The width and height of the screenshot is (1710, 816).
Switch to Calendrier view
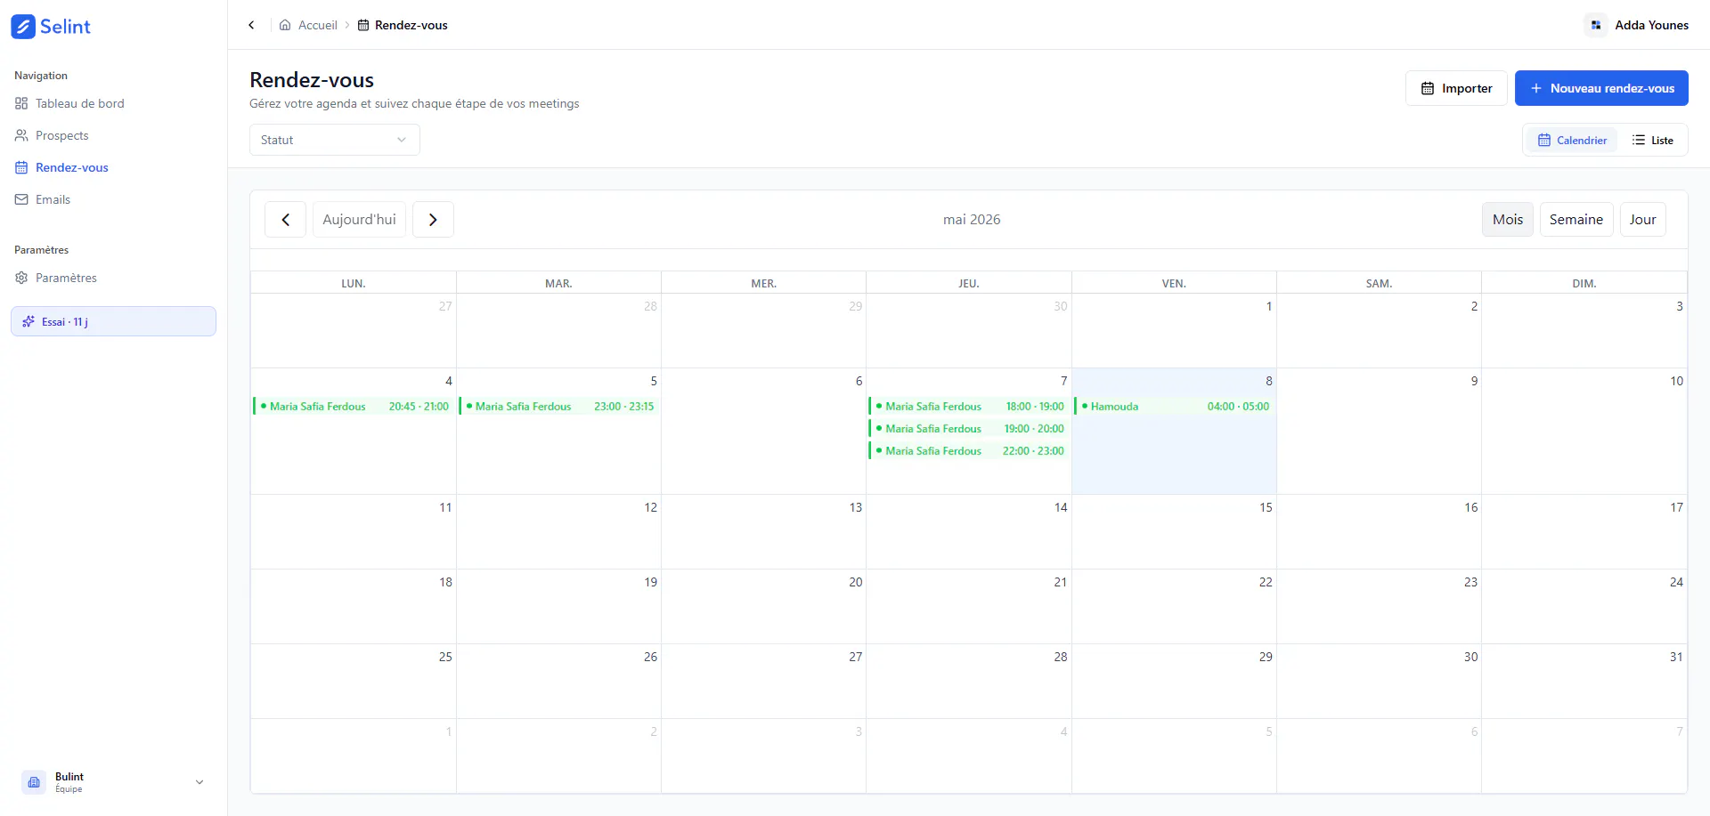click(1572, 140)
